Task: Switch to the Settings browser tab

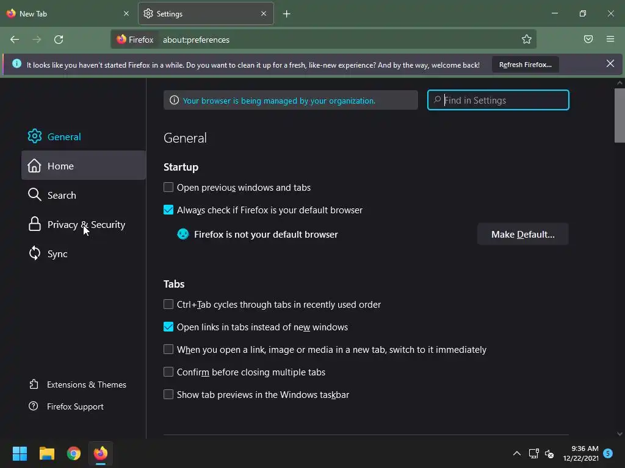Action: click(x=206, y=13)
